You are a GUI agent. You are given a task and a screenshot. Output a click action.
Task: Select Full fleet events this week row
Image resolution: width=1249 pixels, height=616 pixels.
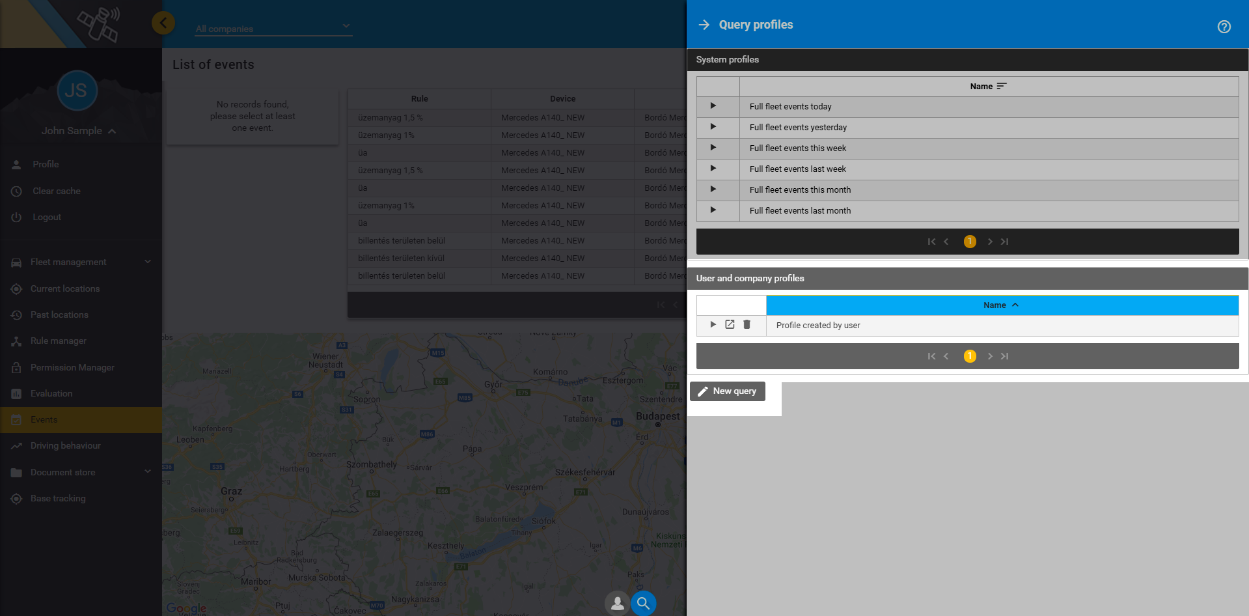(797, 148)
